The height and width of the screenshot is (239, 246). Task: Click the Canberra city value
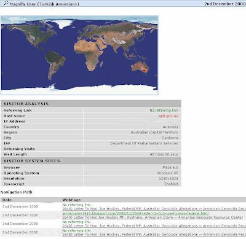pos(170,138)
